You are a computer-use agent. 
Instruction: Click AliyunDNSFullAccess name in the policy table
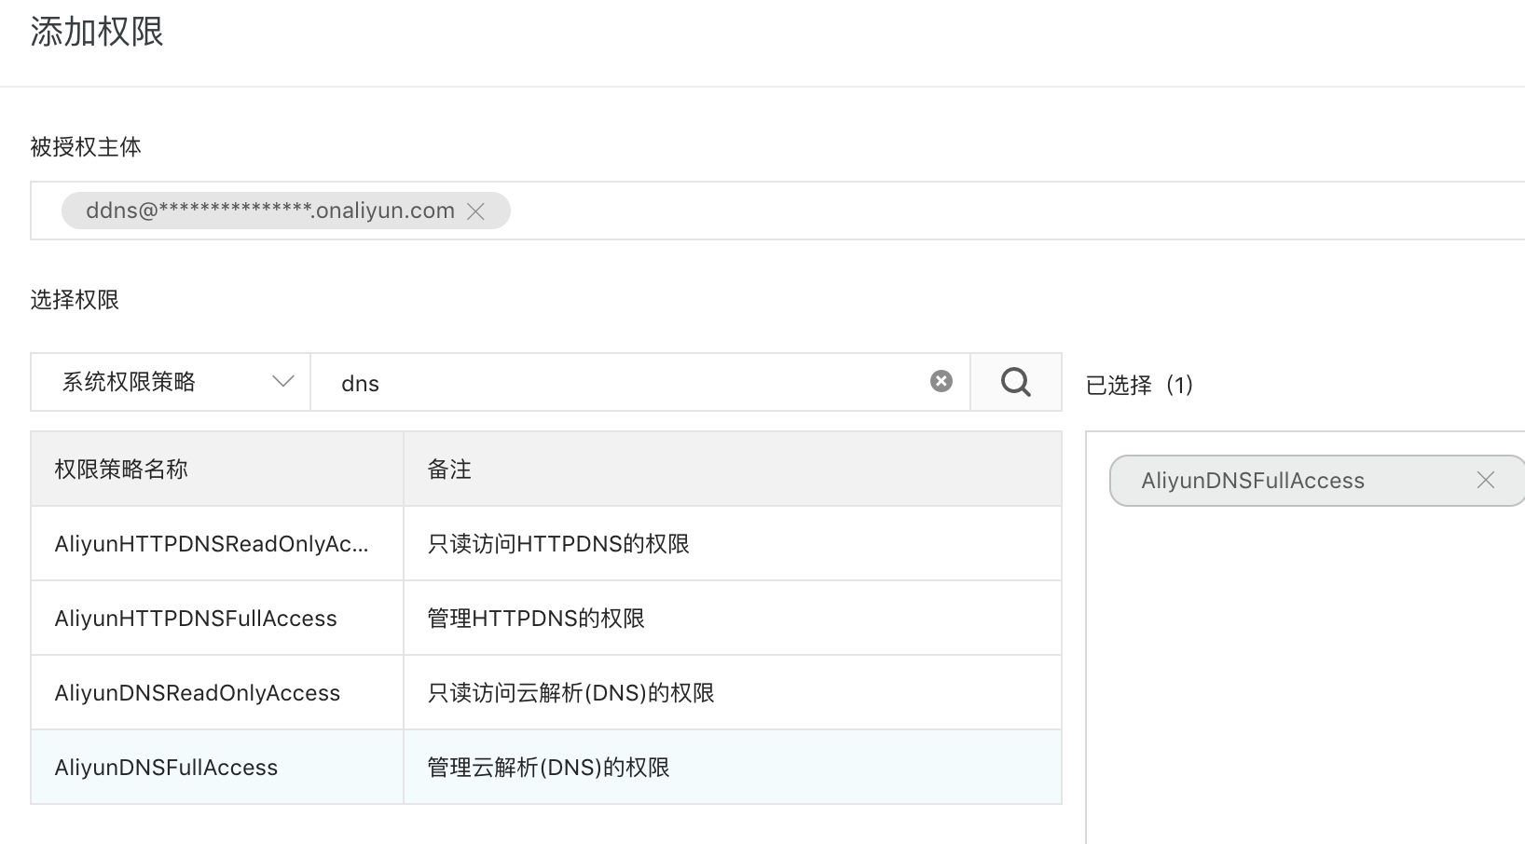point(166,768)
